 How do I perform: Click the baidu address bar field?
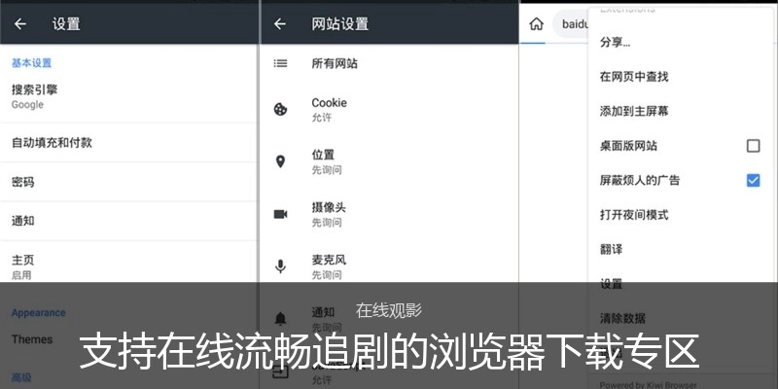571,23
